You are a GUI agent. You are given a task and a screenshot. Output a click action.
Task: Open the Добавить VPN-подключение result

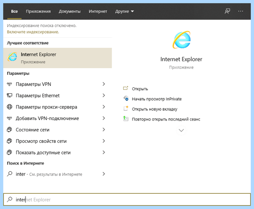click(58, 118)
